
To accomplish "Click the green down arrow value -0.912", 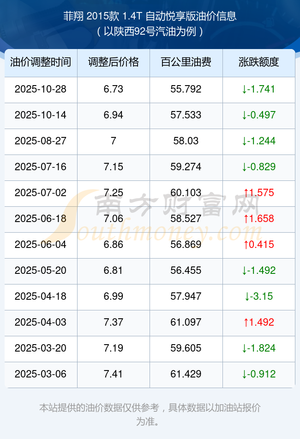I will point(258,374).
